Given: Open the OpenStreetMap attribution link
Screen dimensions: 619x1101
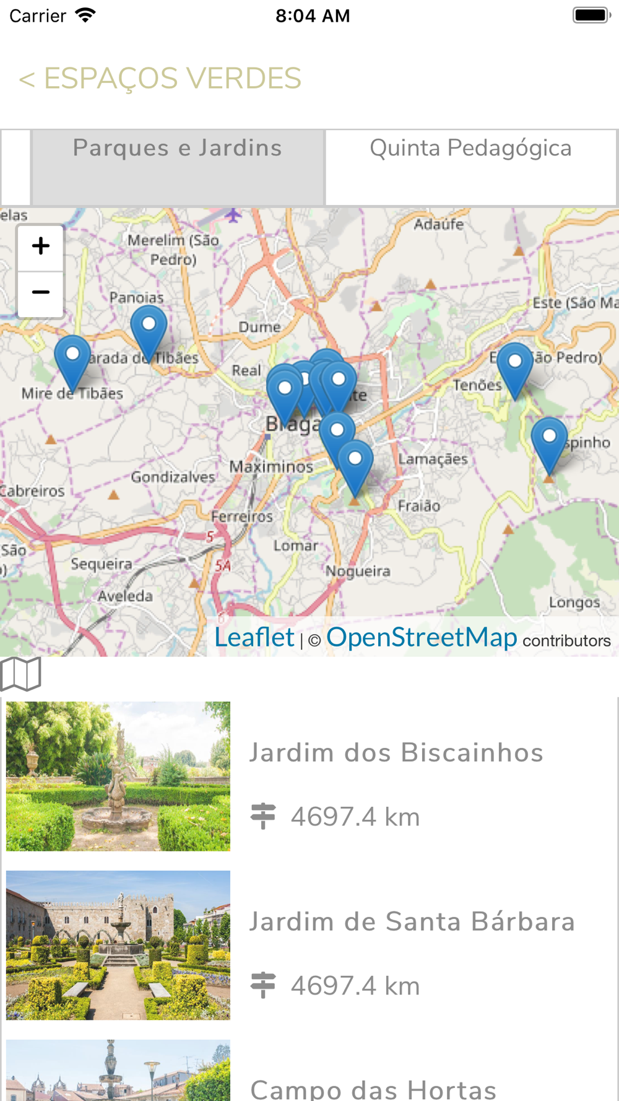Looking at the screenshot, I should click(x=422, y=637).
